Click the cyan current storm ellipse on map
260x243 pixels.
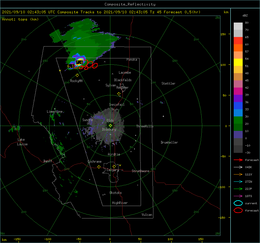click(79, 62)
